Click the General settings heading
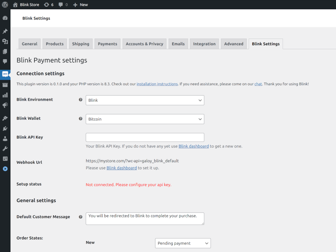Screen dimensions: 336x252 (x=36, y=200)
